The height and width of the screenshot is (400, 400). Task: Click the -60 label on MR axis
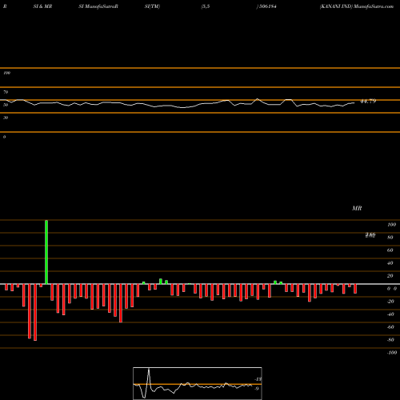click(390, 327)
